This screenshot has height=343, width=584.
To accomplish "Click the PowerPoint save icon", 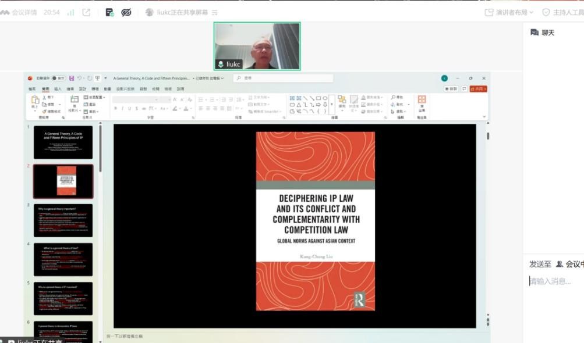I will 72,78.
